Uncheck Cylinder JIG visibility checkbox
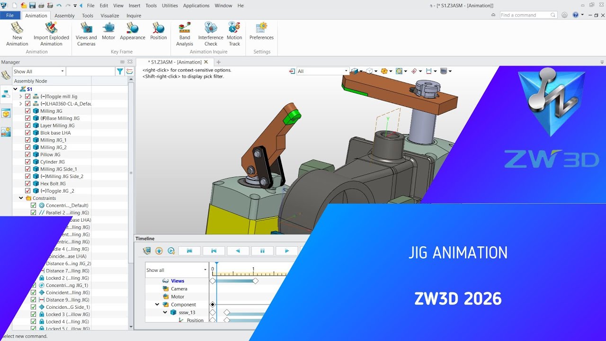 tap(27, 162)
